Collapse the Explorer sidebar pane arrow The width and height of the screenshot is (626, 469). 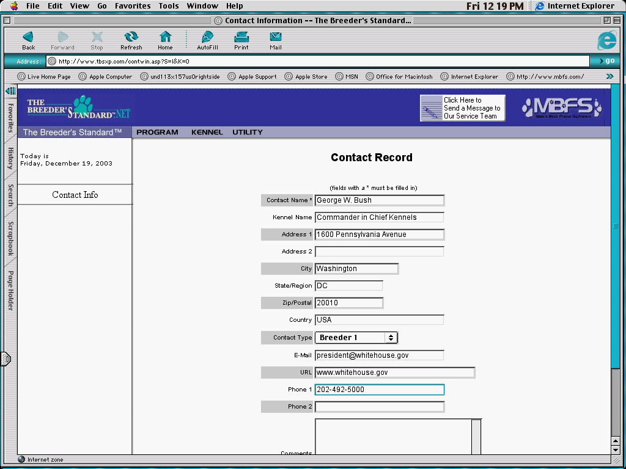click(x=10, y=91)
